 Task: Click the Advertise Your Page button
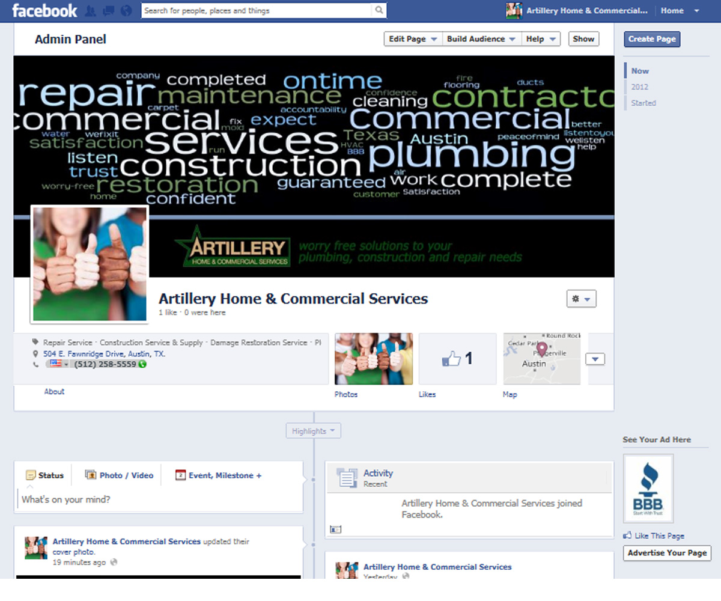point(667,553)
